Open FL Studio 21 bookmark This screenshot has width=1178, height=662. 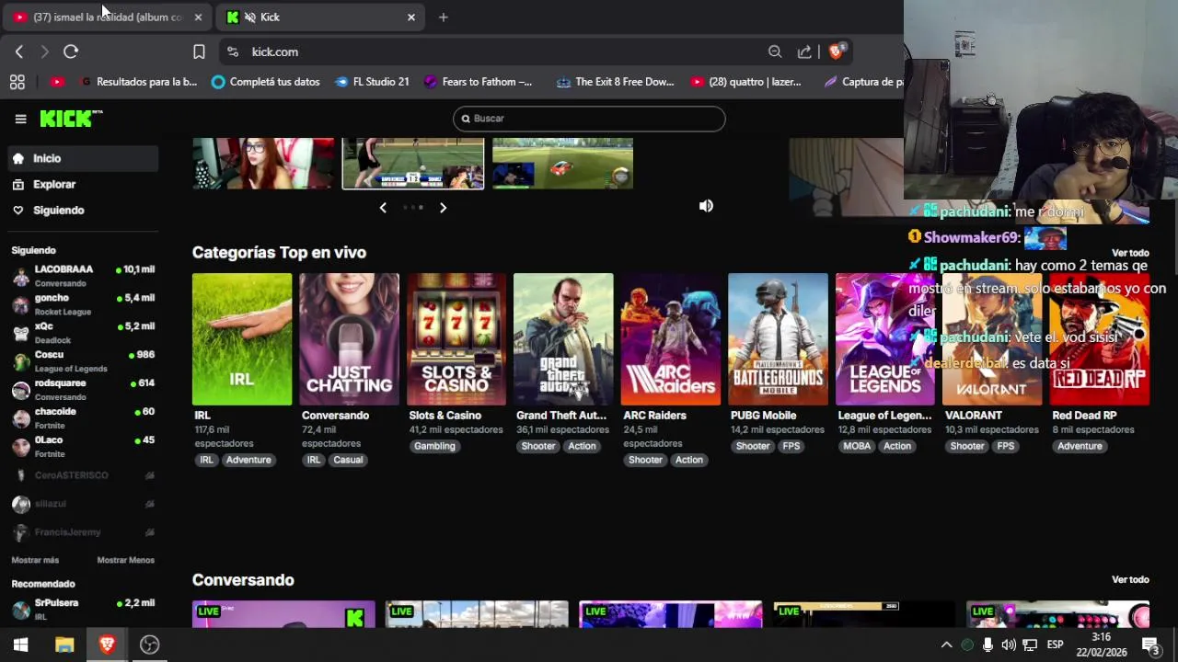coord(372,82)
